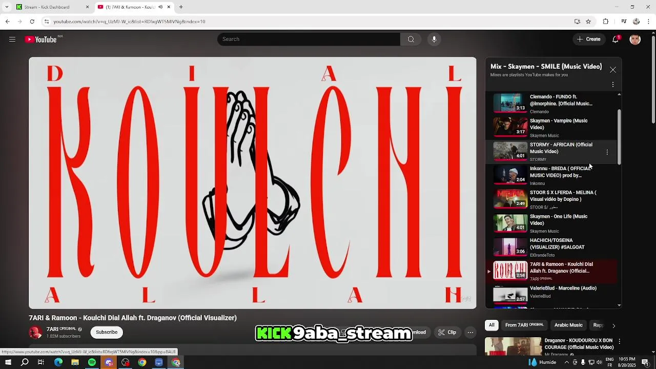Screen dimensions: 656x369
Task: Open the Windows Start menu
Action: [8, 362]
